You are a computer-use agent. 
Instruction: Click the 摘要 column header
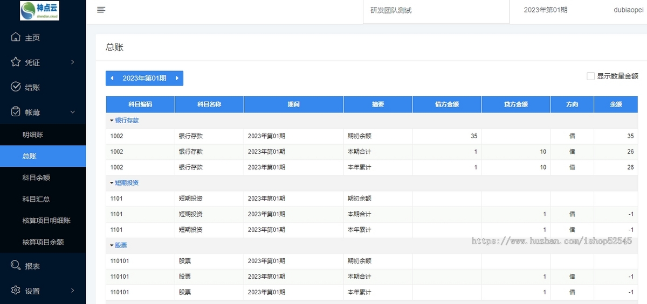378,104
